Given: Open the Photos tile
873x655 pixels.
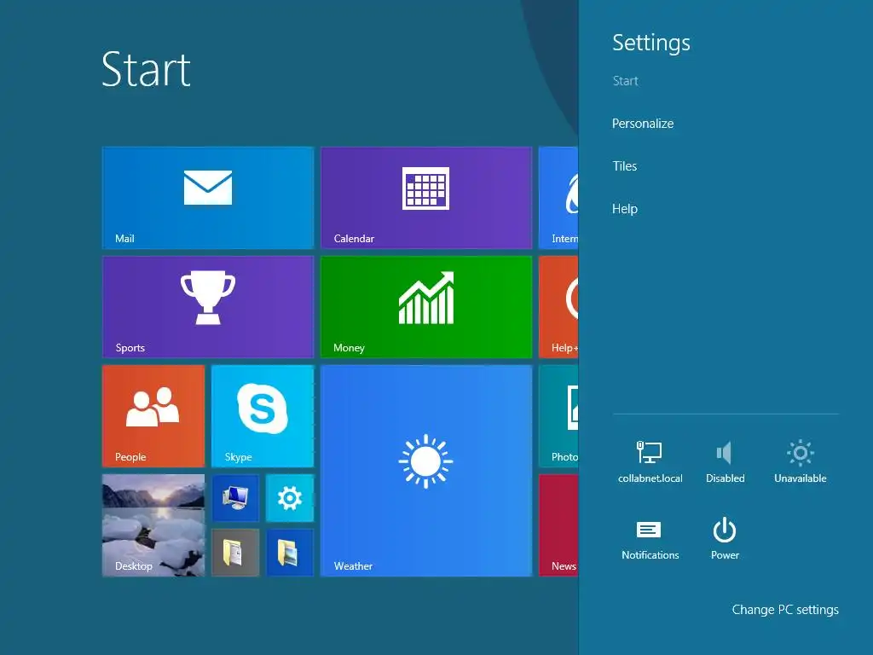Looking at the screenshot, I should pos(558,416).
